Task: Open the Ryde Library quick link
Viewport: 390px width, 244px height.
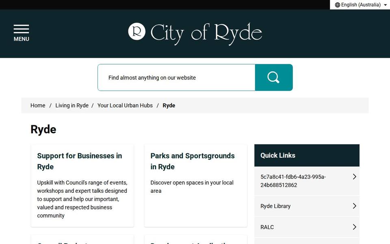Action: 307,206
